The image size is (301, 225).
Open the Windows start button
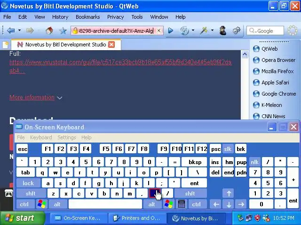22,218
